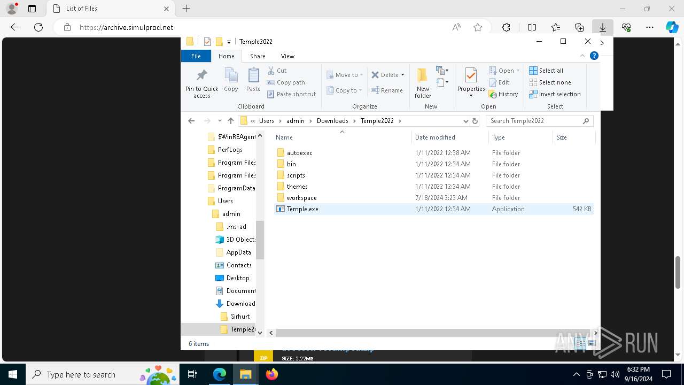Open Edge Extensions icon
This screenshot has height=385, width=684.
pos(506,27)
